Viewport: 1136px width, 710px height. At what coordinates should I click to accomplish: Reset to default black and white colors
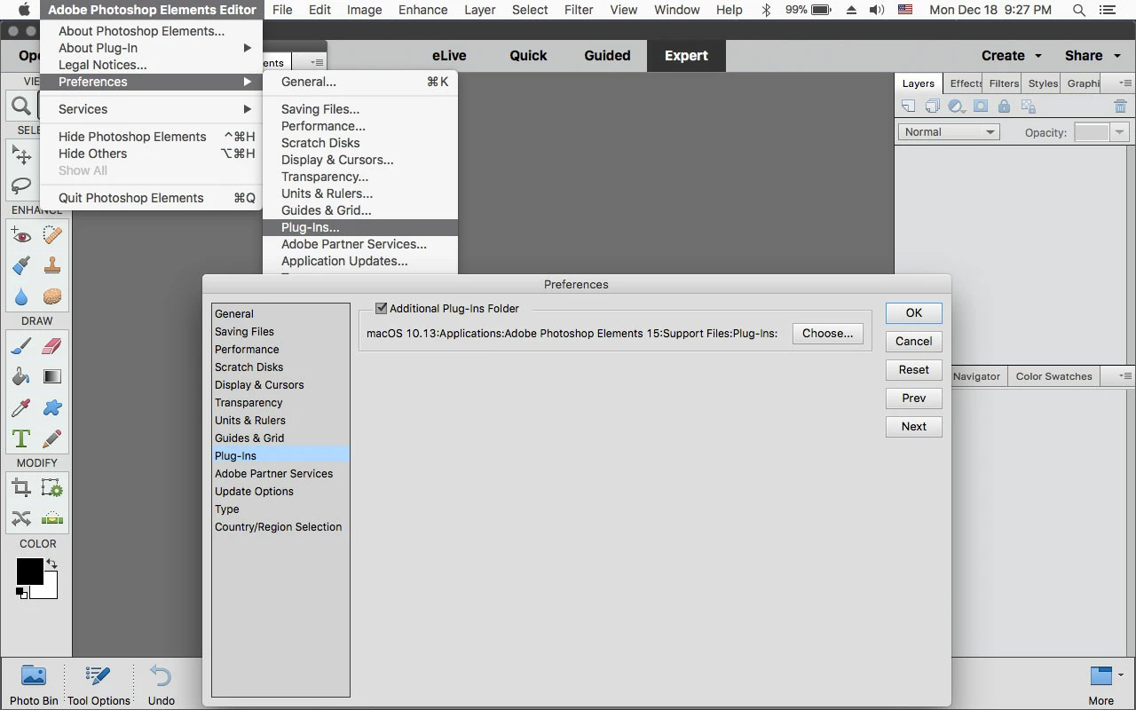point(20,592)
